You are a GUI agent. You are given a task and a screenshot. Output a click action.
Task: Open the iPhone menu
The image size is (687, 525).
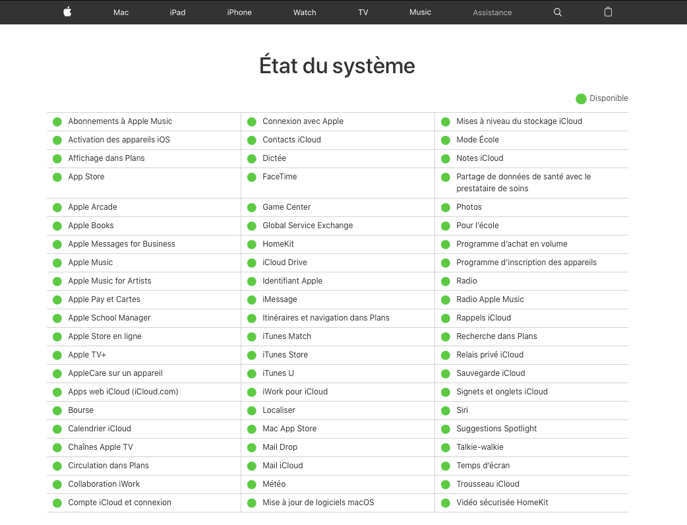[x=239, y=13]
